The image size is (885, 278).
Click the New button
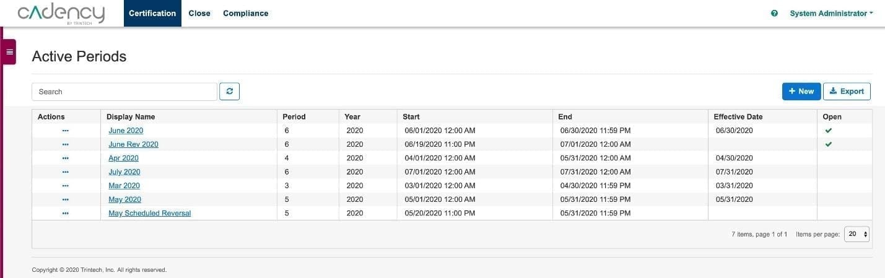coord(801,91)
